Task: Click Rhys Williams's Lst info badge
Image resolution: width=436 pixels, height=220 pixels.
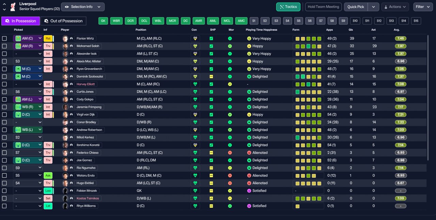Action: 48,206
